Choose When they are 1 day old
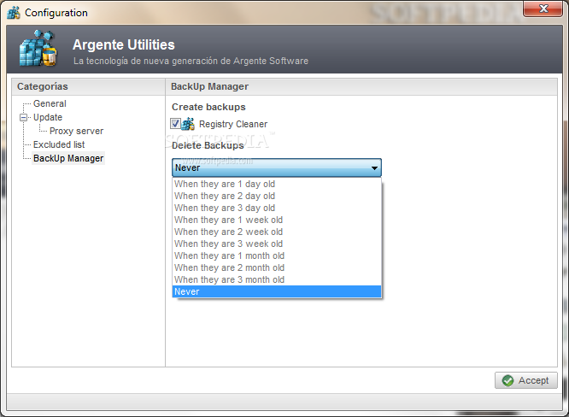569x417 pixels. [277, 184]
